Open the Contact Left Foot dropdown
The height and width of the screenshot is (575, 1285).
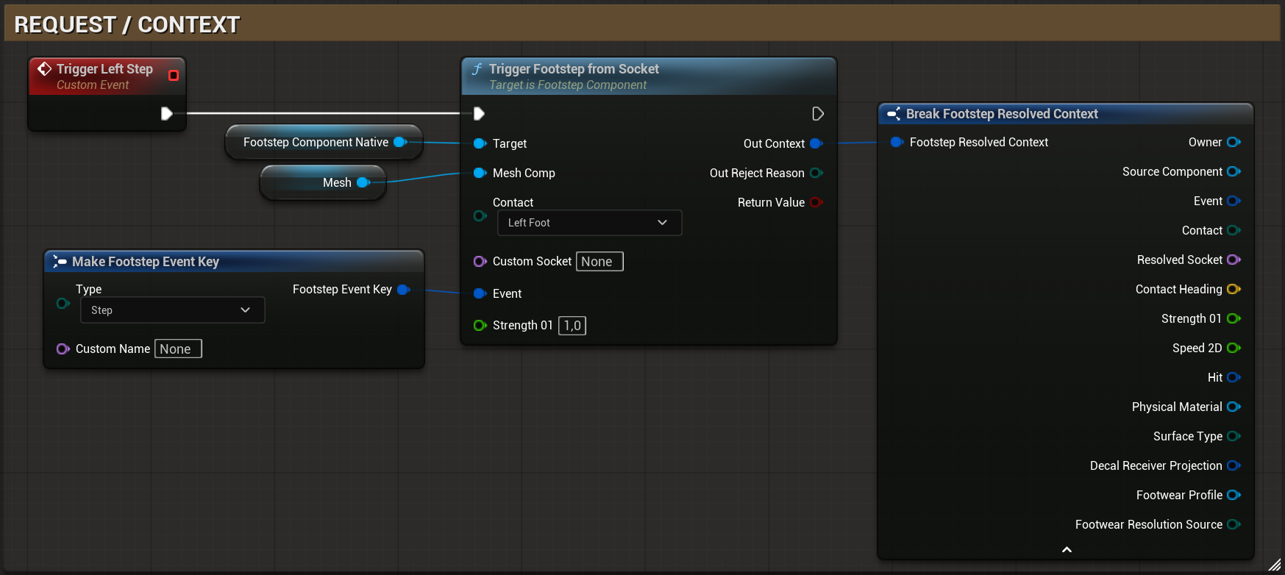pyautogui.click(x=589, y=223)
